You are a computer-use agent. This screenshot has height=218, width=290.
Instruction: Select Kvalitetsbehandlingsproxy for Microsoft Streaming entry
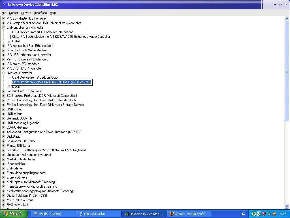[x=40, y=191]
